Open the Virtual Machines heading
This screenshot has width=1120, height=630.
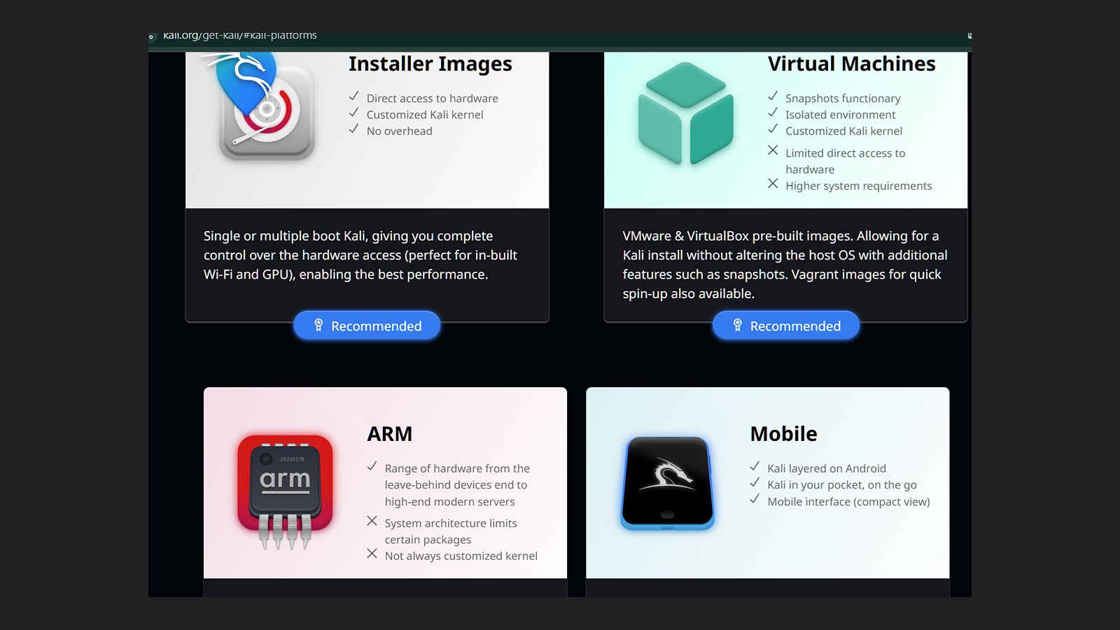pos(851,64)
